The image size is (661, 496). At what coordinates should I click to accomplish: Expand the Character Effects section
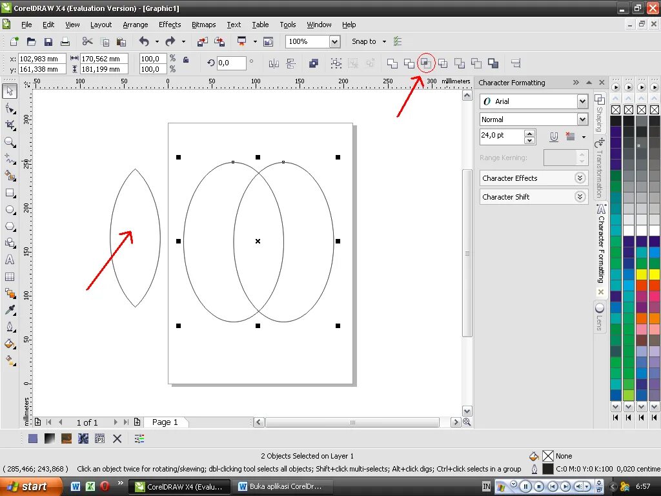pyautogui.click(x=580, y=178)
